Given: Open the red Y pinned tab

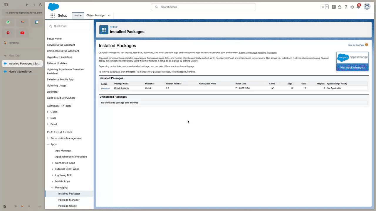Looking at the screenshot, I should [8, 33].
